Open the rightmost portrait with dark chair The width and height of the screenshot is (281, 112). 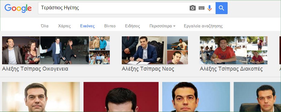pyautogui.click(x=257, y=97)
